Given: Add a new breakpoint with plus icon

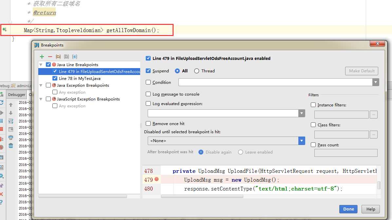Looking at the screenshot, I should [x=42, y=57].
